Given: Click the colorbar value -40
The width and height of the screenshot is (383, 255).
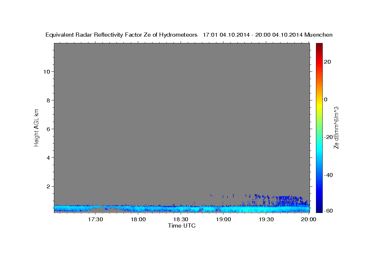Looking at the screenshot, I should 328,175.
